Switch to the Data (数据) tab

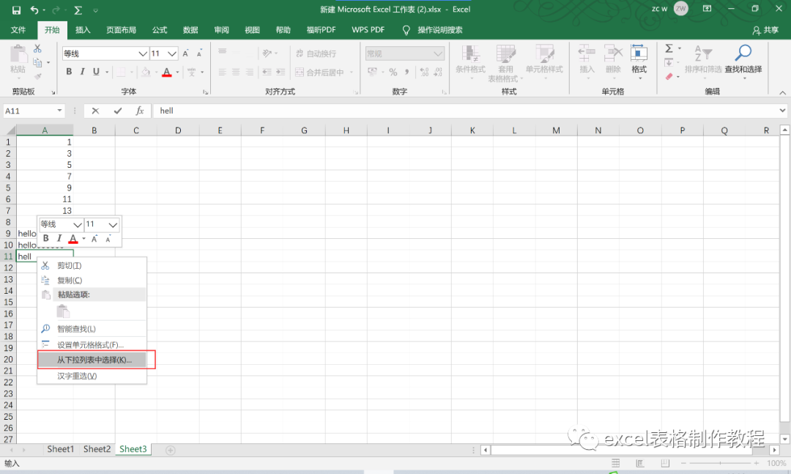190,30
